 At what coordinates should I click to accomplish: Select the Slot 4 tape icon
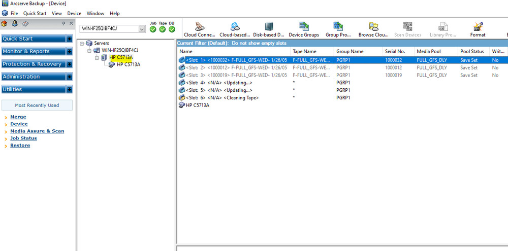182,83
